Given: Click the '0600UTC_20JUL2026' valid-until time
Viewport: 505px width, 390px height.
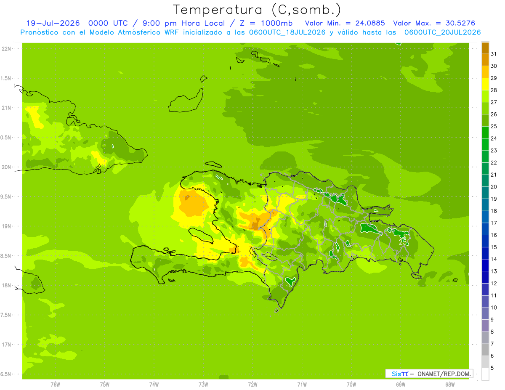Looking at the screenshot, I should tap(443, 32).
